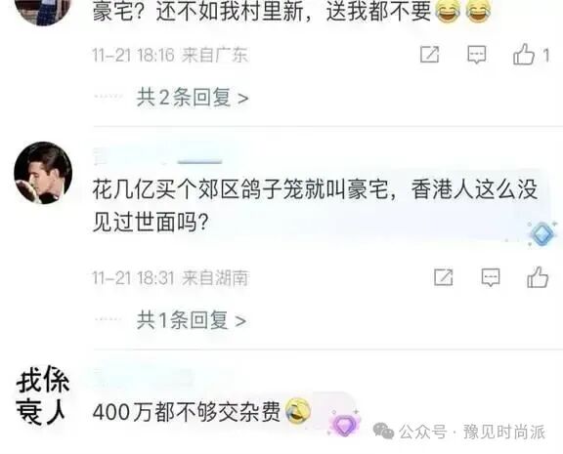Expand the 共1条回复 replies
Image resolution: width=563 pixels, height=454 pixels.
point(192,320)
